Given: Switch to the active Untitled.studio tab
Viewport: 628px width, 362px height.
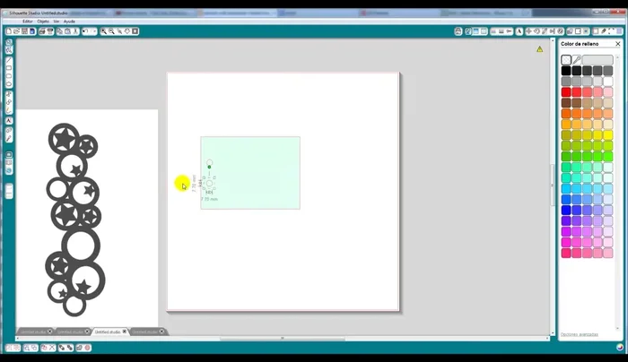Looking at the screenshot, I should pos(106,331).
